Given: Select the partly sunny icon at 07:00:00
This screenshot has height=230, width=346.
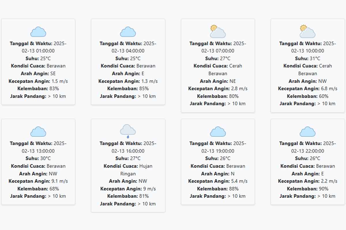Looking at the screenshot, I should click(218, 31).
